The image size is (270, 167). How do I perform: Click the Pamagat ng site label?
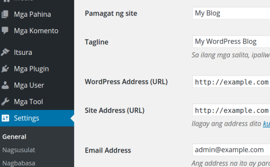111,13
